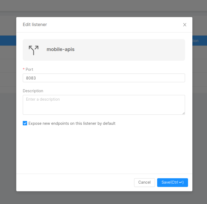Click into the Description text area

pos(104,105)
